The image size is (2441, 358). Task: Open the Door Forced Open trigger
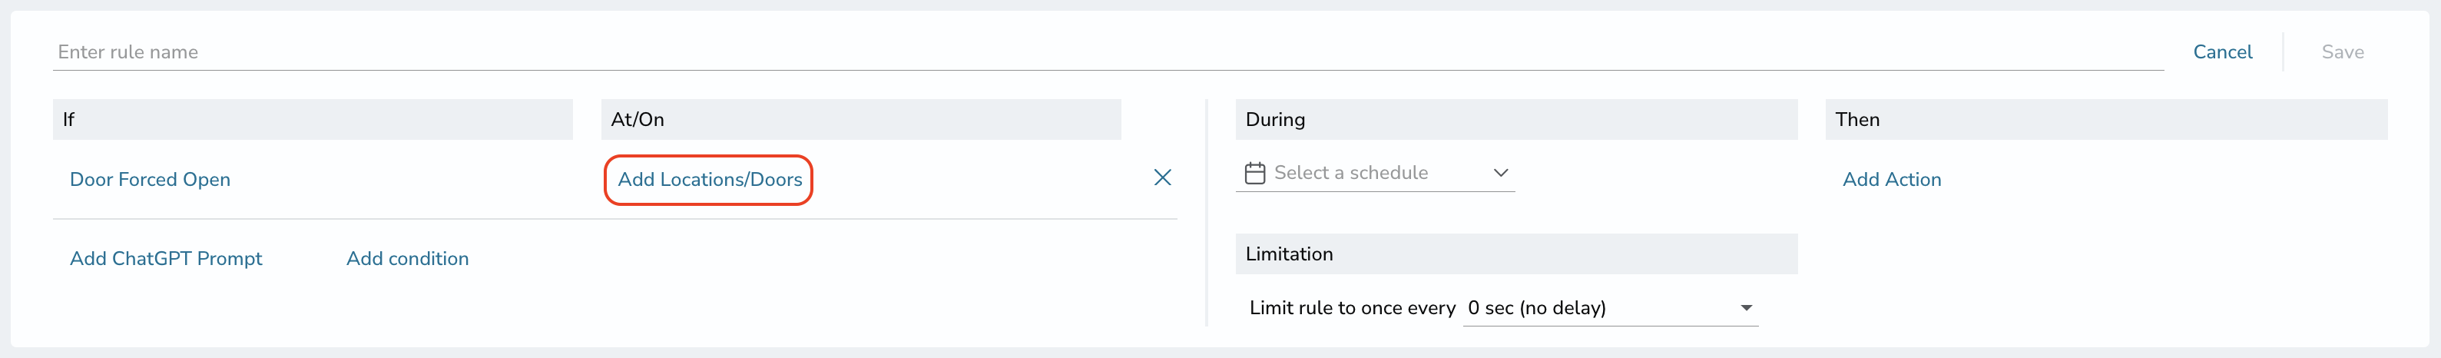(x=150, y=179)
